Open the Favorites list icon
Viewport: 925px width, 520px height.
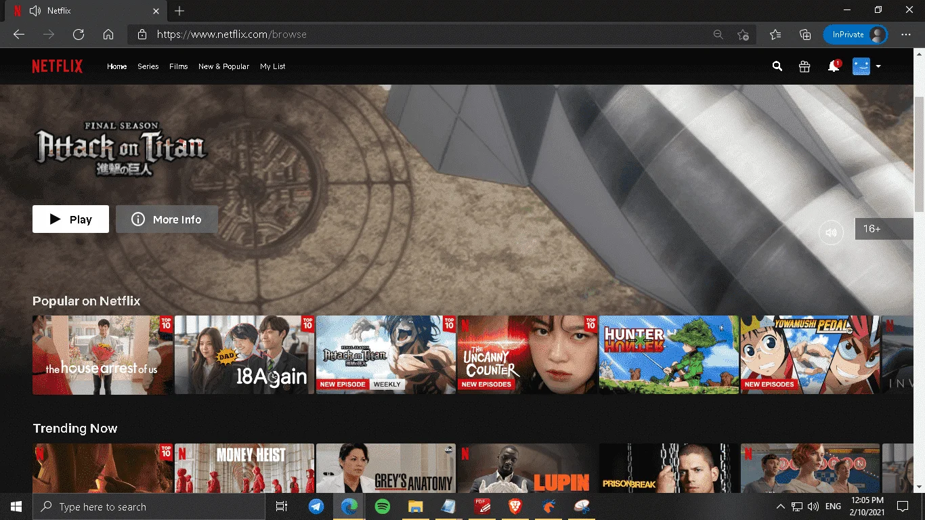click(x=775, y=35)
